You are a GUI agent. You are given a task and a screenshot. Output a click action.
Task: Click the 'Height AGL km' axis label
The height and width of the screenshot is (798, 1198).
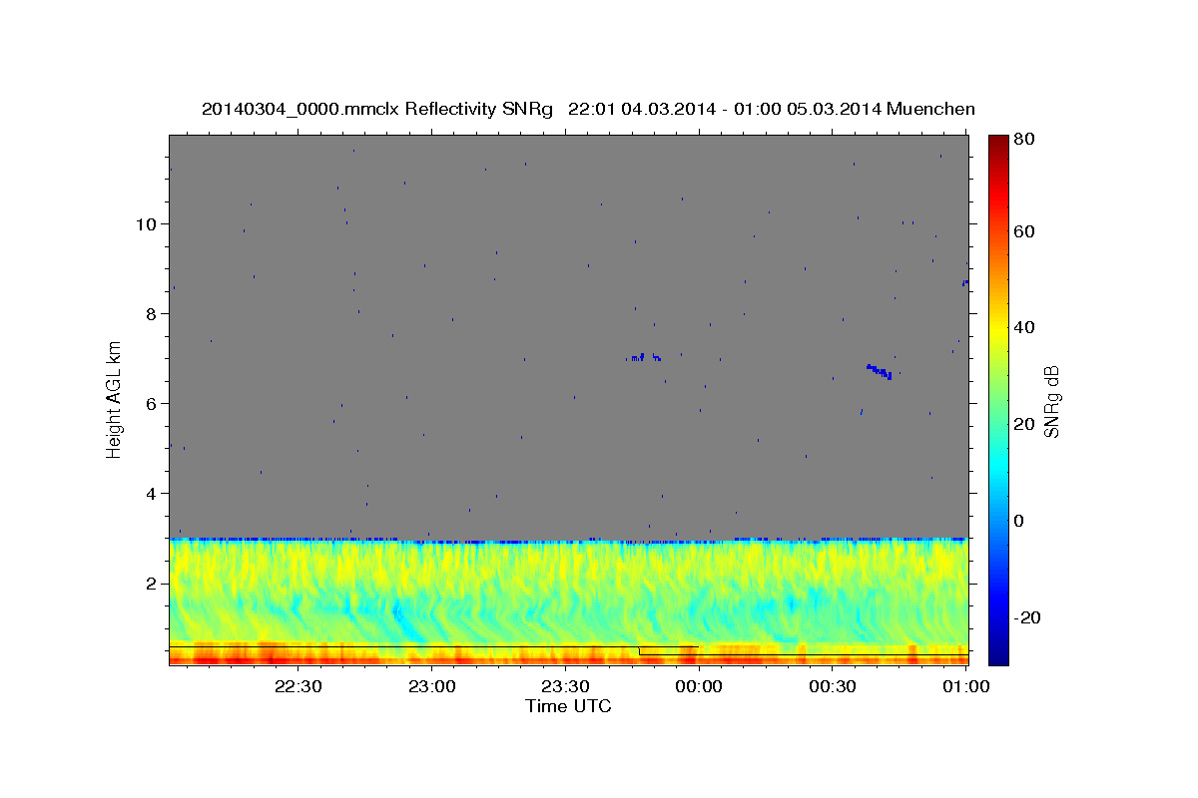[114, 399]
